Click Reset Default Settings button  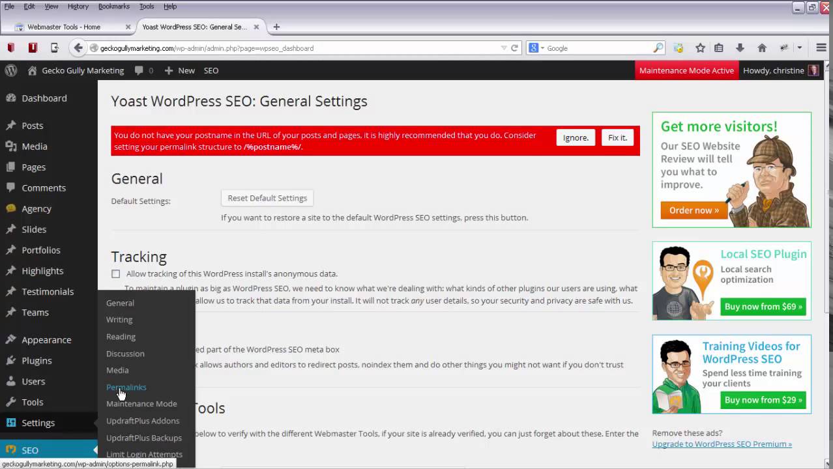point(267,198)
